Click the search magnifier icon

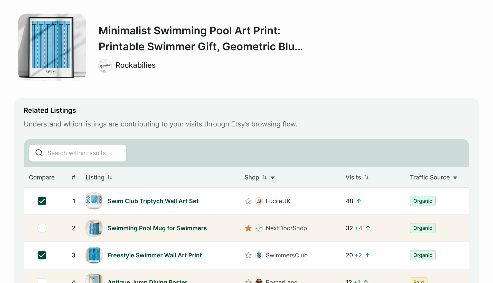39,153
